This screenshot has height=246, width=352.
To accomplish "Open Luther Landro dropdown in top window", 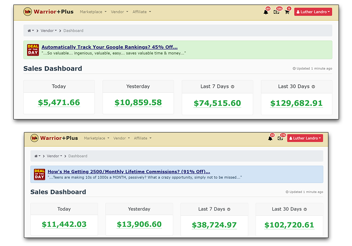I will pyautogui.click(x=313, y=12).
